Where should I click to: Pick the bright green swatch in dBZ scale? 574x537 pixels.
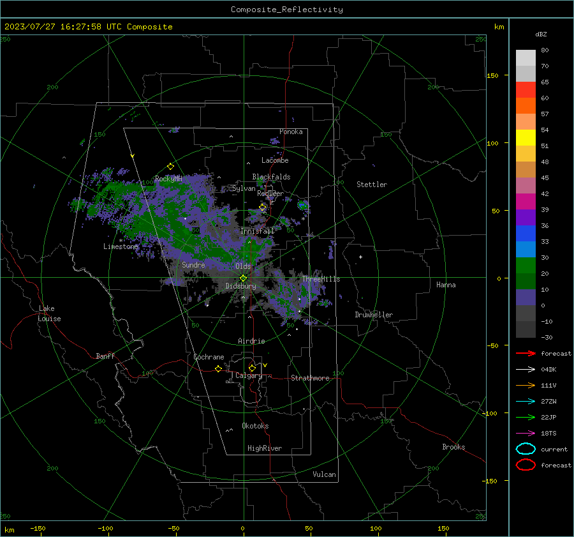pos(526,265)
